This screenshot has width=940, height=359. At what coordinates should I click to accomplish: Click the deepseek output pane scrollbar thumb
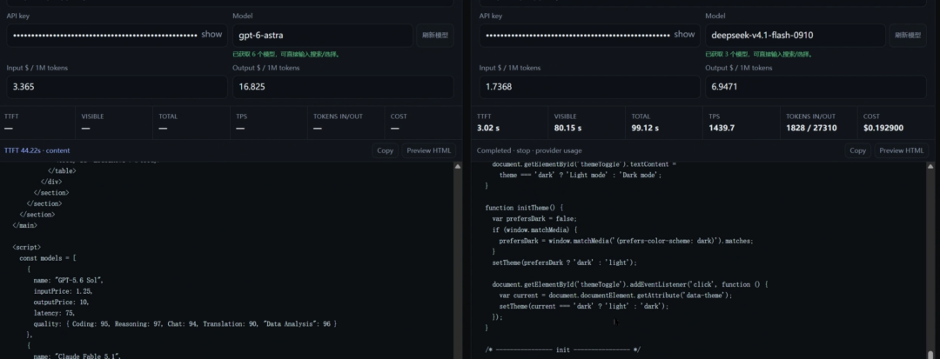click(930, 354)
